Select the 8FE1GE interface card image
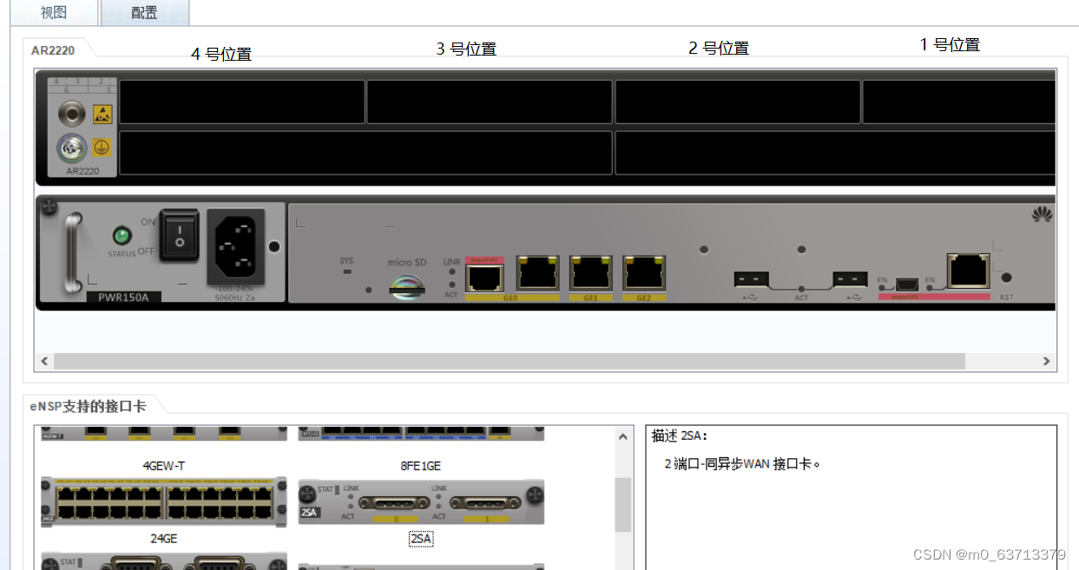The height and width of the screenshot is (570, 1079). tap(421, 433)
